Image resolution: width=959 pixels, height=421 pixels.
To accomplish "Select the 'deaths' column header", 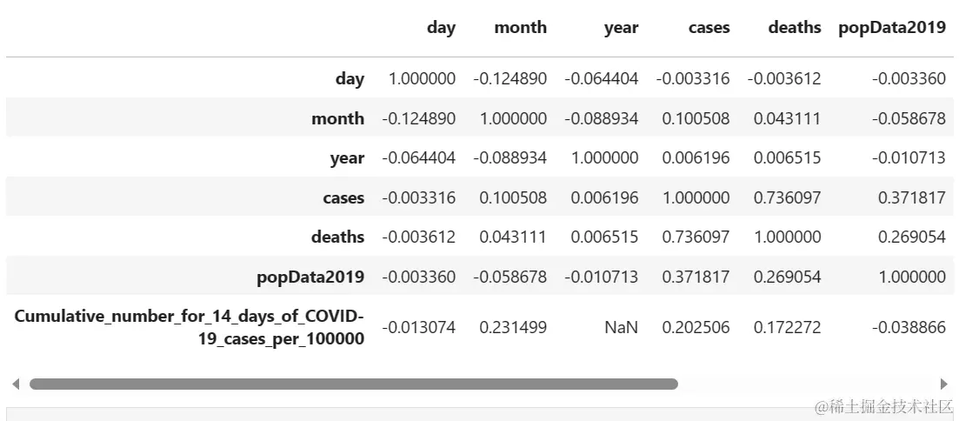I will coord(794,28).
